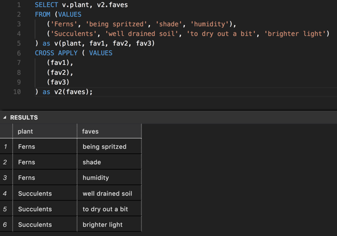Click the 'being spritzed' cell
Viewport: 337px width, 236px height.
tap(104, 147)
